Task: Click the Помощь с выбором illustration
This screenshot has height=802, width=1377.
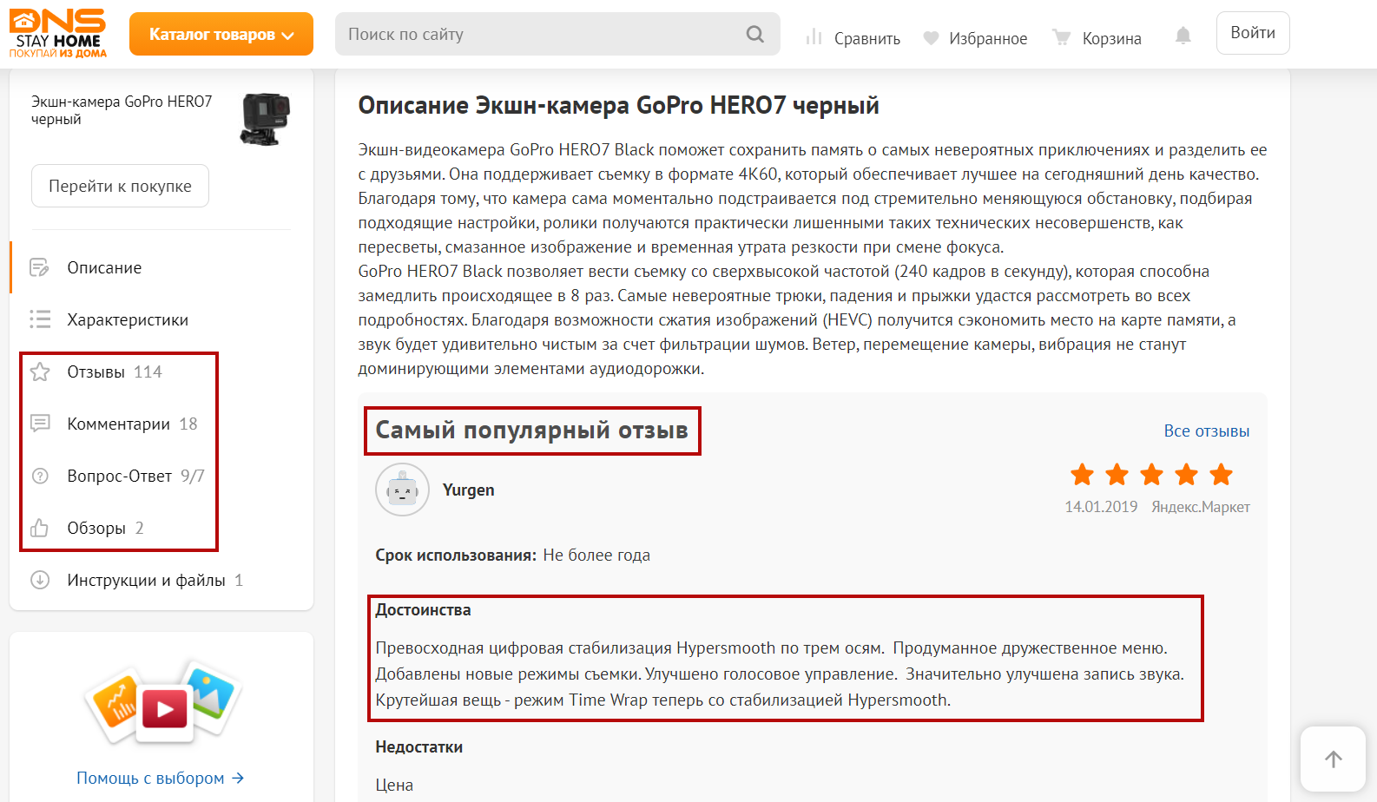Action: click(x=161, y=703)
